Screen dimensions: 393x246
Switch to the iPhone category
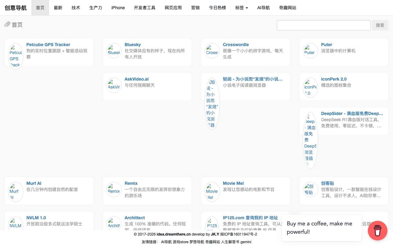[118, 8]
